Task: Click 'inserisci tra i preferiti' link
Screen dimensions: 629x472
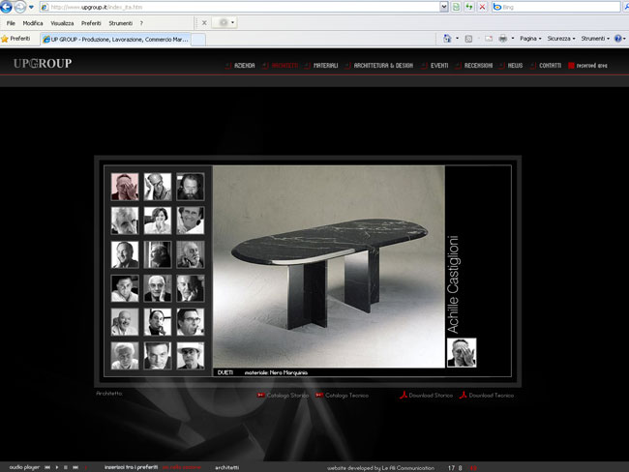Action: [x=131, y=467]
